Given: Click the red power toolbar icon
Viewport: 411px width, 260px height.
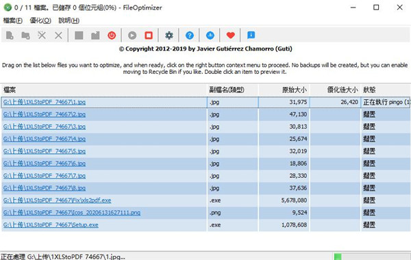Looking at the screenshot, I should click(x=112, y=35).
